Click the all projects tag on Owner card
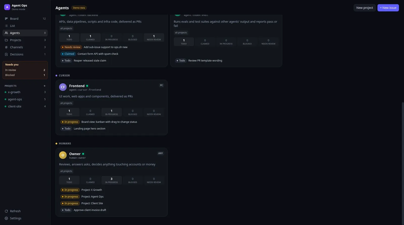Image resolution: width=404 pixels, height=225 pixels. click(66, 171)
